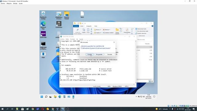Click the Buscar en etc search field
Screen dimensions: 197x111
pos(145,39)
